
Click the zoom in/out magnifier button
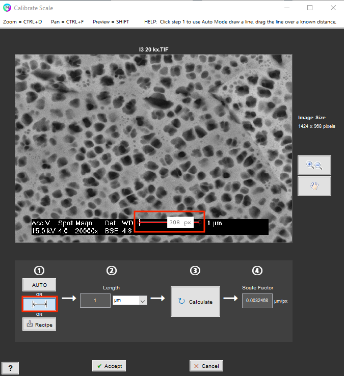pos(314,165)
